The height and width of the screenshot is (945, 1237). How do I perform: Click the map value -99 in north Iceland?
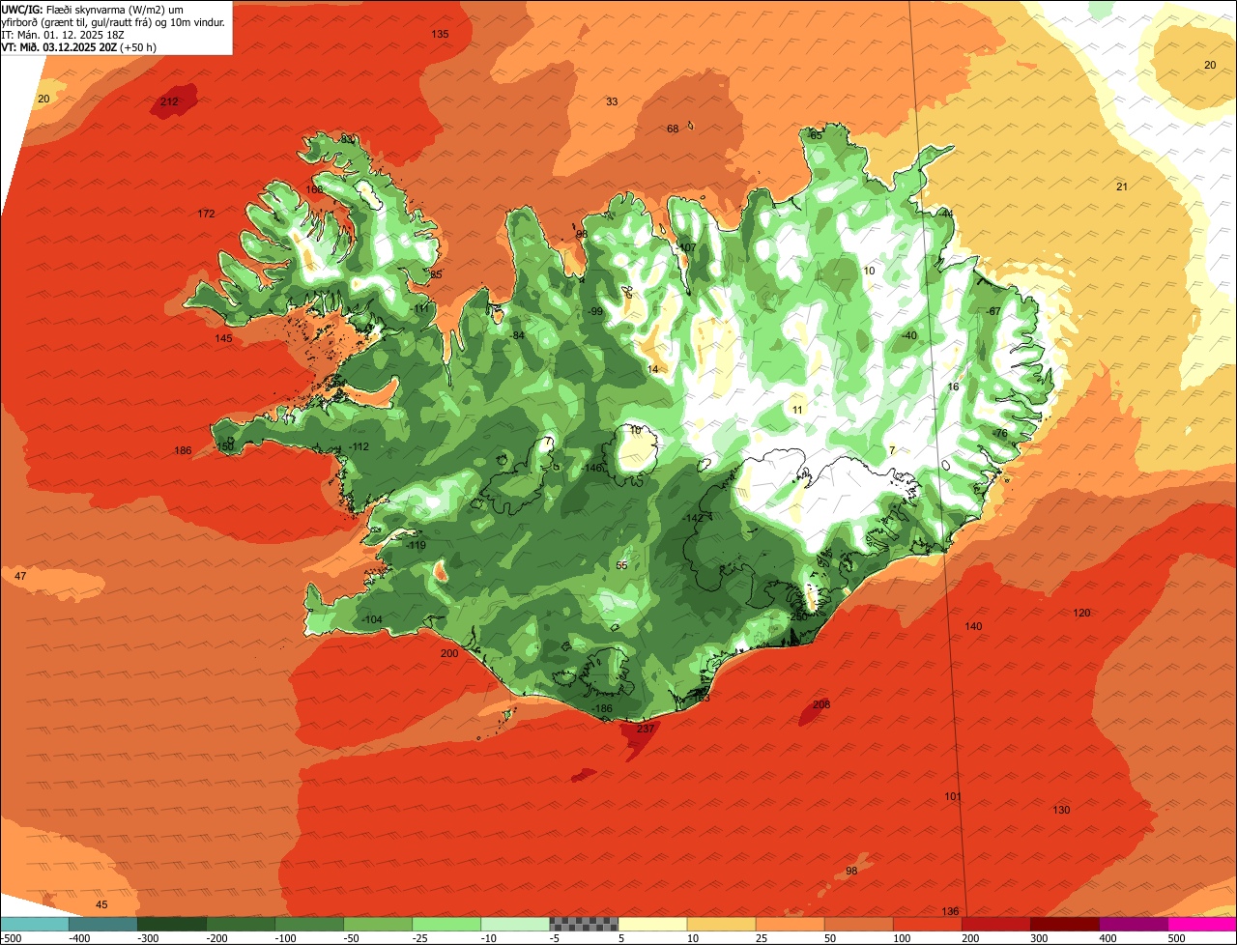click(x=594, y=311)
